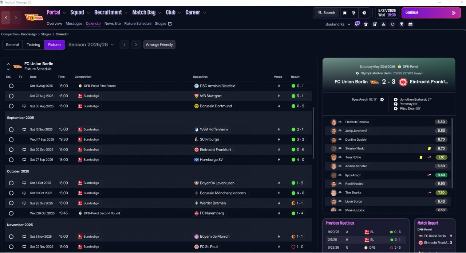Expand the Portal menu chevron
Viewport: 466px width, 253px height.
click(64, 13)
